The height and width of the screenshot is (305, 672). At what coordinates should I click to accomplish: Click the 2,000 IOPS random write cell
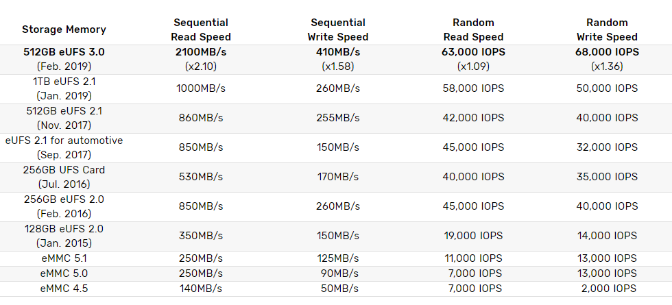click(x=608, y=289)
